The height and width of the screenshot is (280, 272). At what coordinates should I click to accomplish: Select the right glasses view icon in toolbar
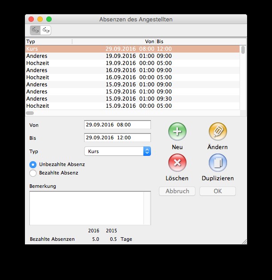(x=45, y=30)
